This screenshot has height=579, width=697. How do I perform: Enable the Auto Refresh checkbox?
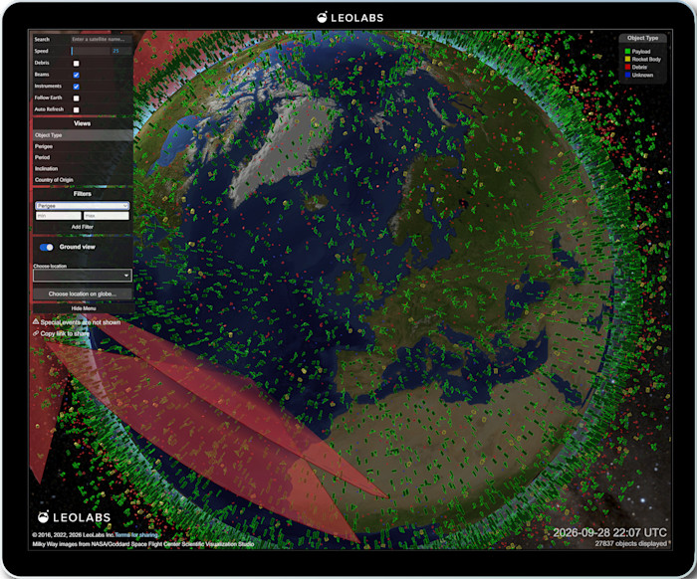(76, 109)
